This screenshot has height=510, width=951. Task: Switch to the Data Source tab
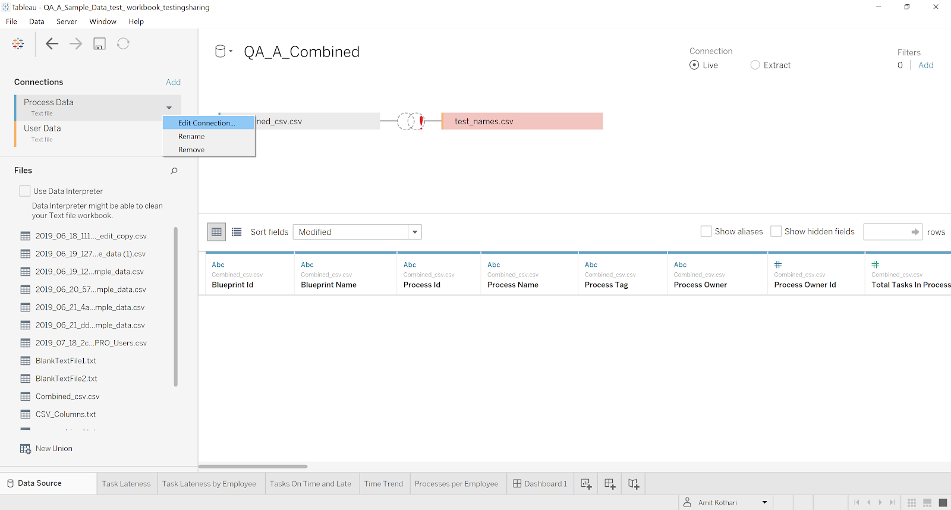(48, 483)
